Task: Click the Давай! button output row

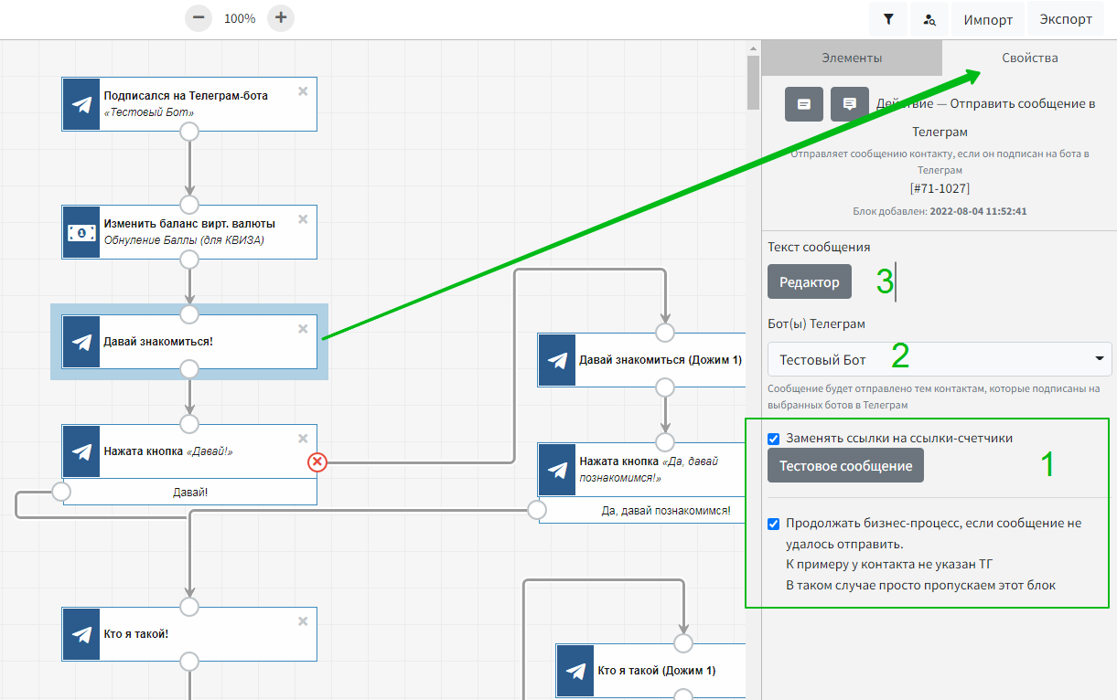Action: click(190, 492)
